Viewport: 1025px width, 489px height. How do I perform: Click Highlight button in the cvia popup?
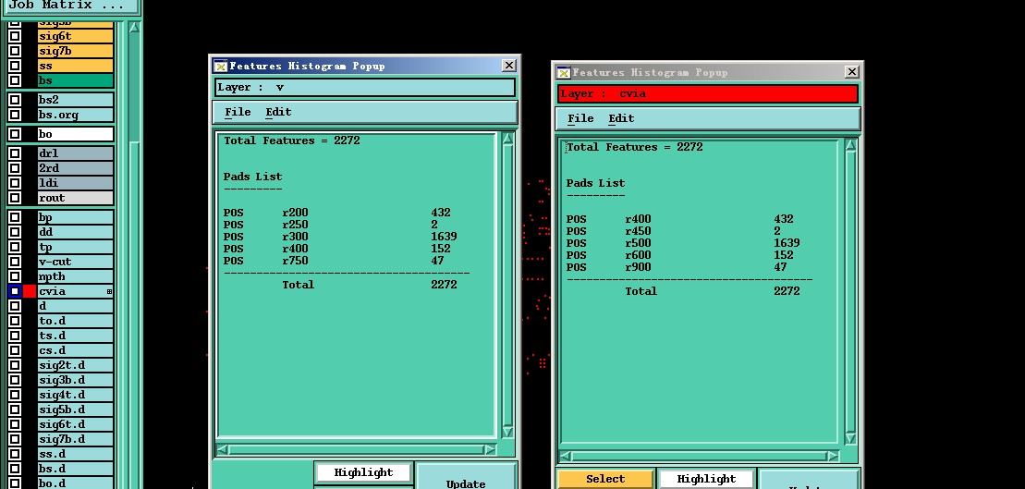click(x=706, y=479)
